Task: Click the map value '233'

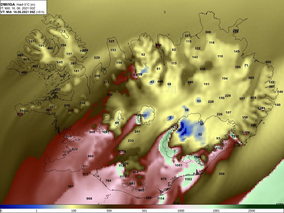Action: pyautogui.click(x=131, y=141)
